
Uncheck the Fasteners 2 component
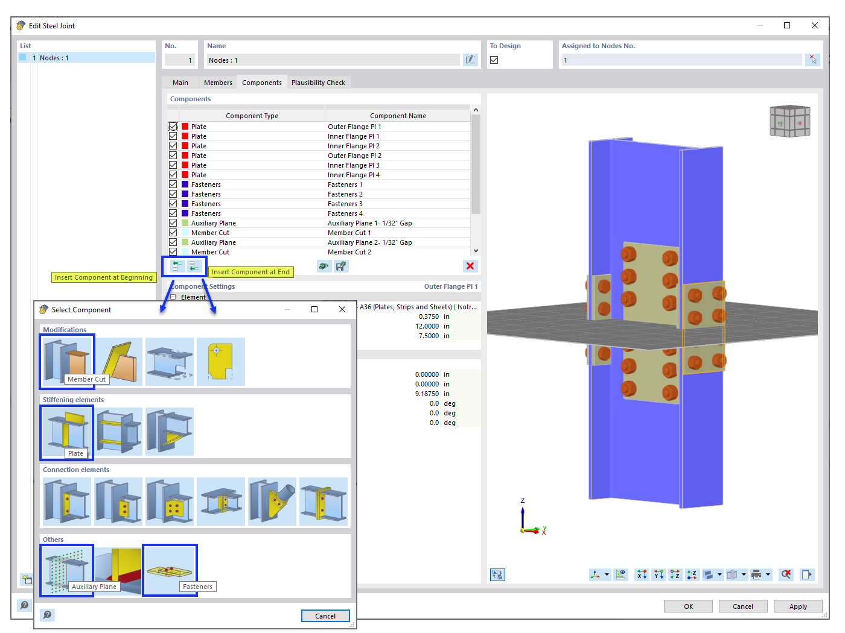[x=173, y=194]
